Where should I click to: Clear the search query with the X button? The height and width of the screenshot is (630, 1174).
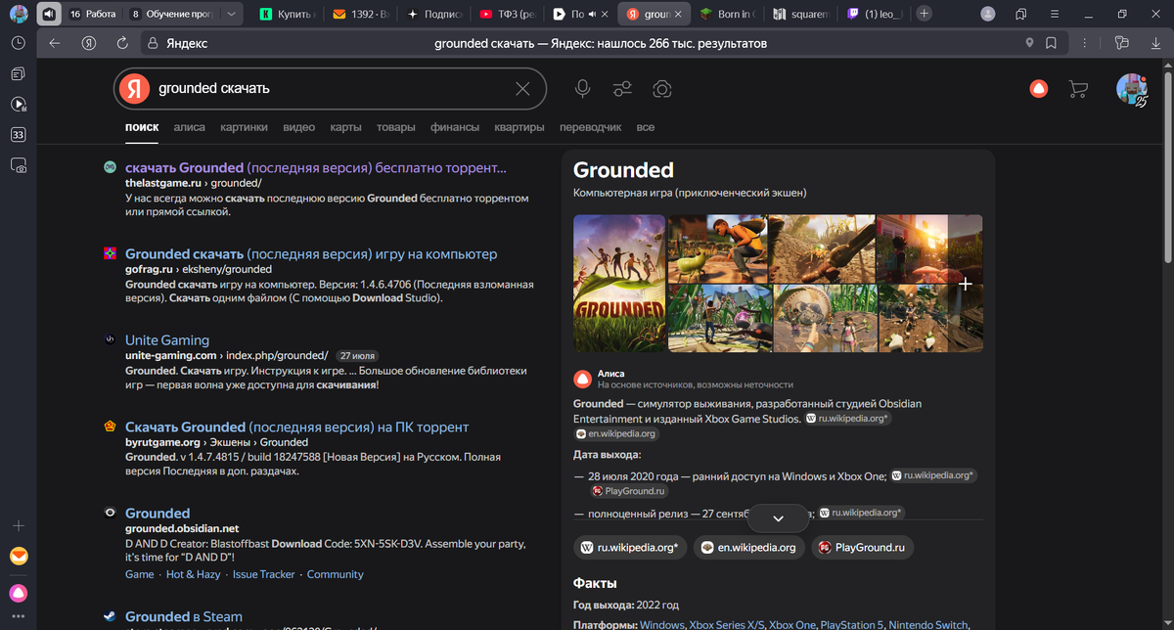pos(522,88)
